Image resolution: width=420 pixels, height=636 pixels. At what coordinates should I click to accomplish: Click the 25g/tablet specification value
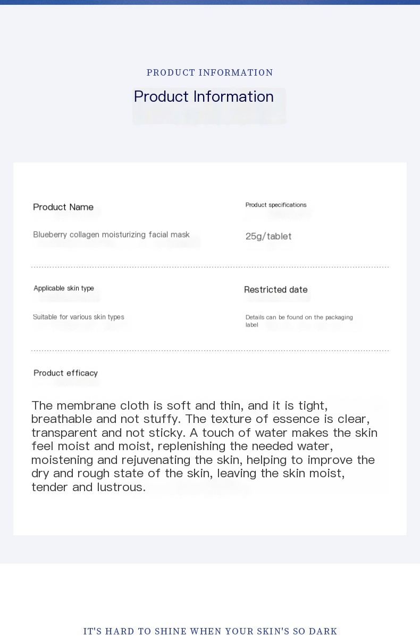click(x=268, y=237)
